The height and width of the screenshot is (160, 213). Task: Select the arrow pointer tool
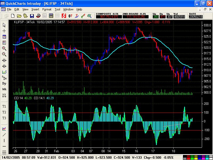(x=4, y=25)
